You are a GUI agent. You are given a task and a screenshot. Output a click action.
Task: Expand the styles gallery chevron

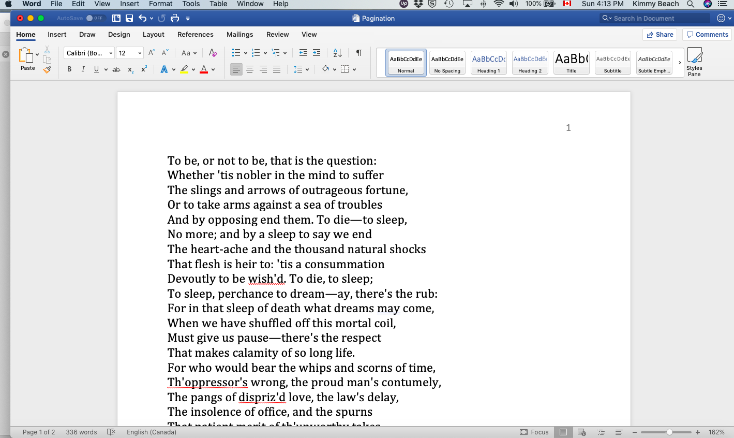pos(680,63)
